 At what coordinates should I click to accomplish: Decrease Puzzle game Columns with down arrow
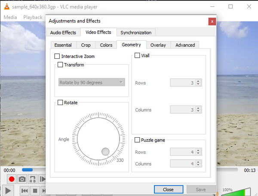[x=198, y=165]
